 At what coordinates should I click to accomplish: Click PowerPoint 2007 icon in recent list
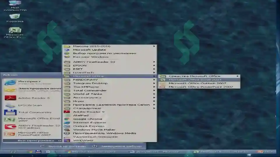coord(10,134)
